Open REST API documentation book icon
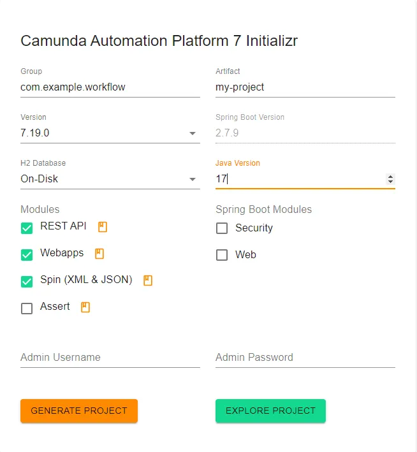The height and width of the screenshot is (452, 417). (101, 226)
